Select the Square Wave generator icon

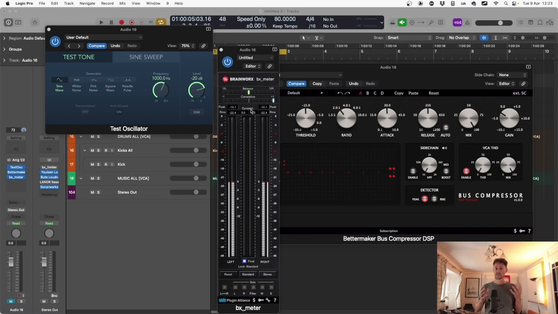[110, 80]
